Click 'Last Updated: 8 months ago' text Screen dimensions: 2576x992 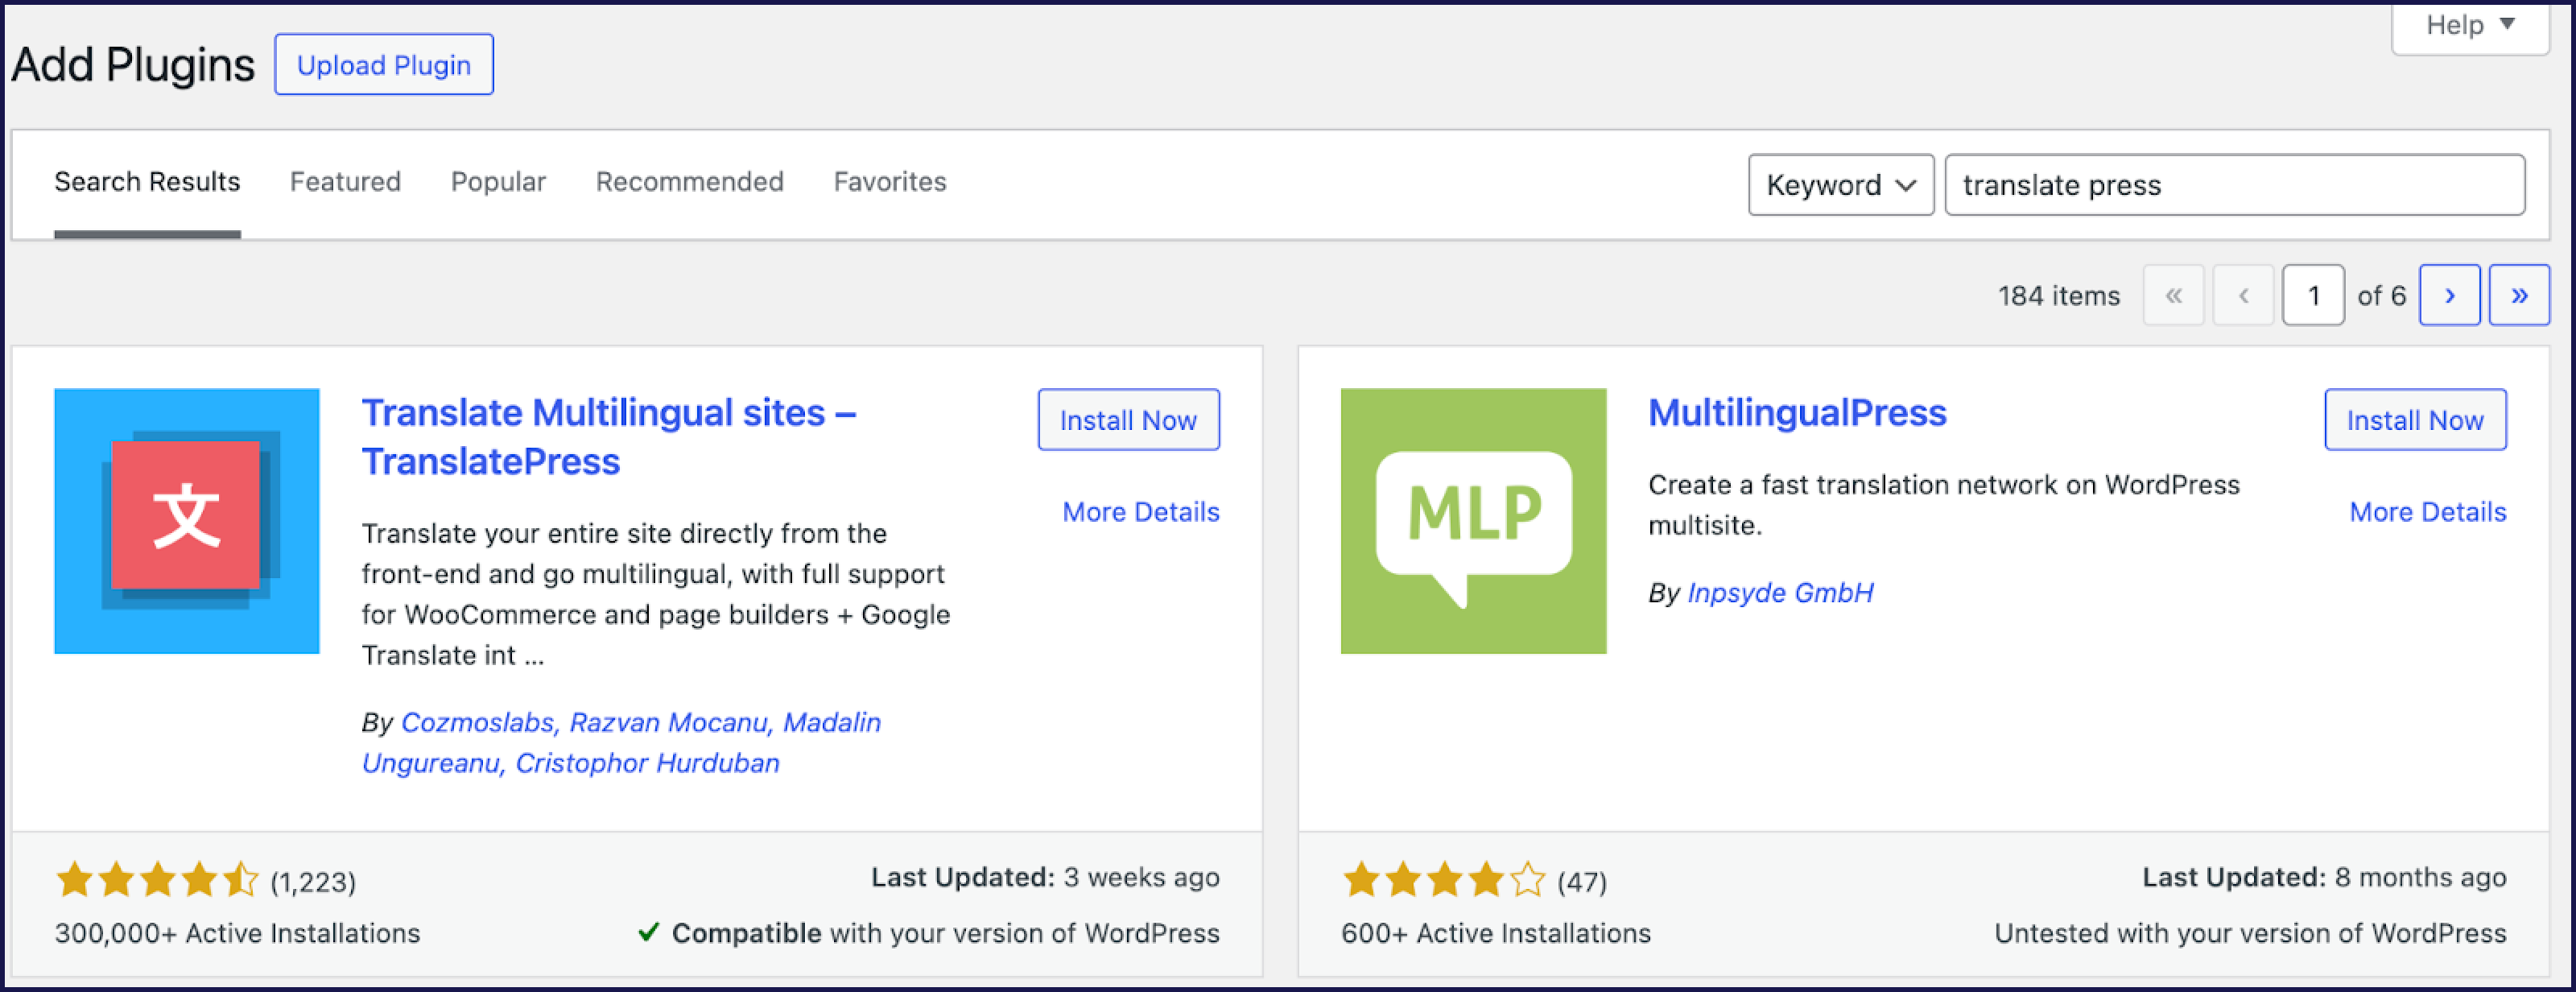tap(2324, 877)
